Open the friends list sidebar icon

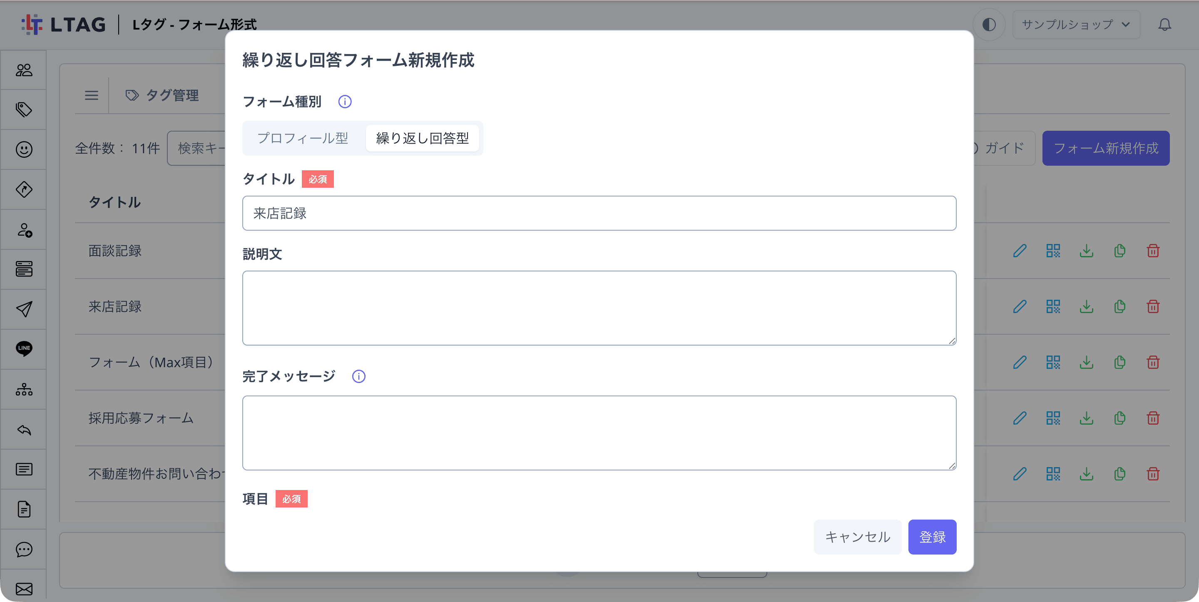tap(24, 70)
